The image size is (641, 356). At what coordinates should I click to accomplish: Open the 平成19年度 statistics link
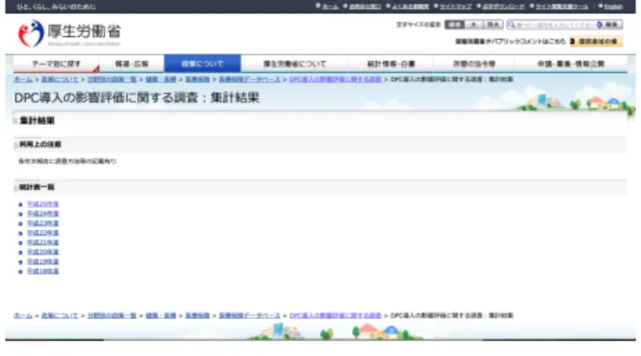pos(43,262)
